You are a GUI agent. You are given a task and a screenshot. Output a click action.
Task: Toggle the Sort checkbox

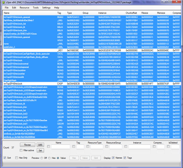[5, 158]
